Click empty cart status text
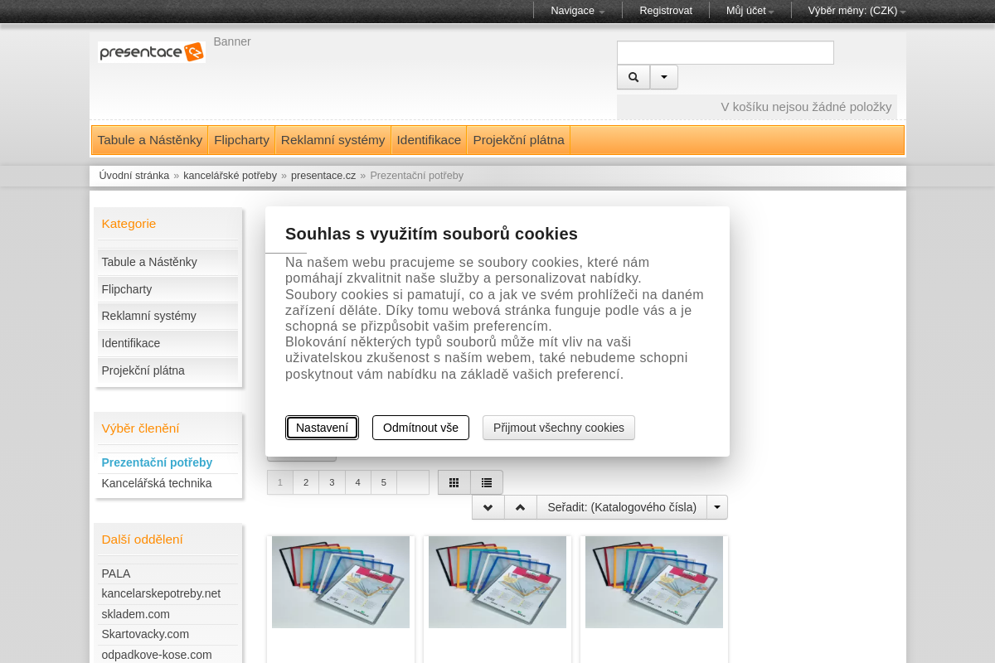This screenshot has height=663, width=995. [806, 107]
